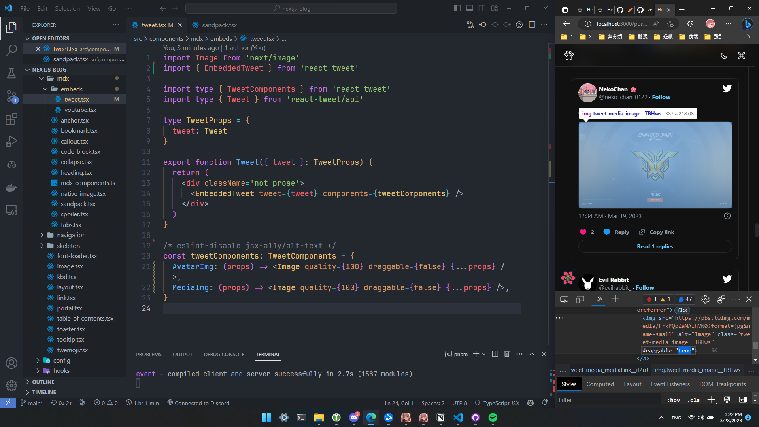Open the Computed tab in DevTools
The image size is (759, 427).
600,384
